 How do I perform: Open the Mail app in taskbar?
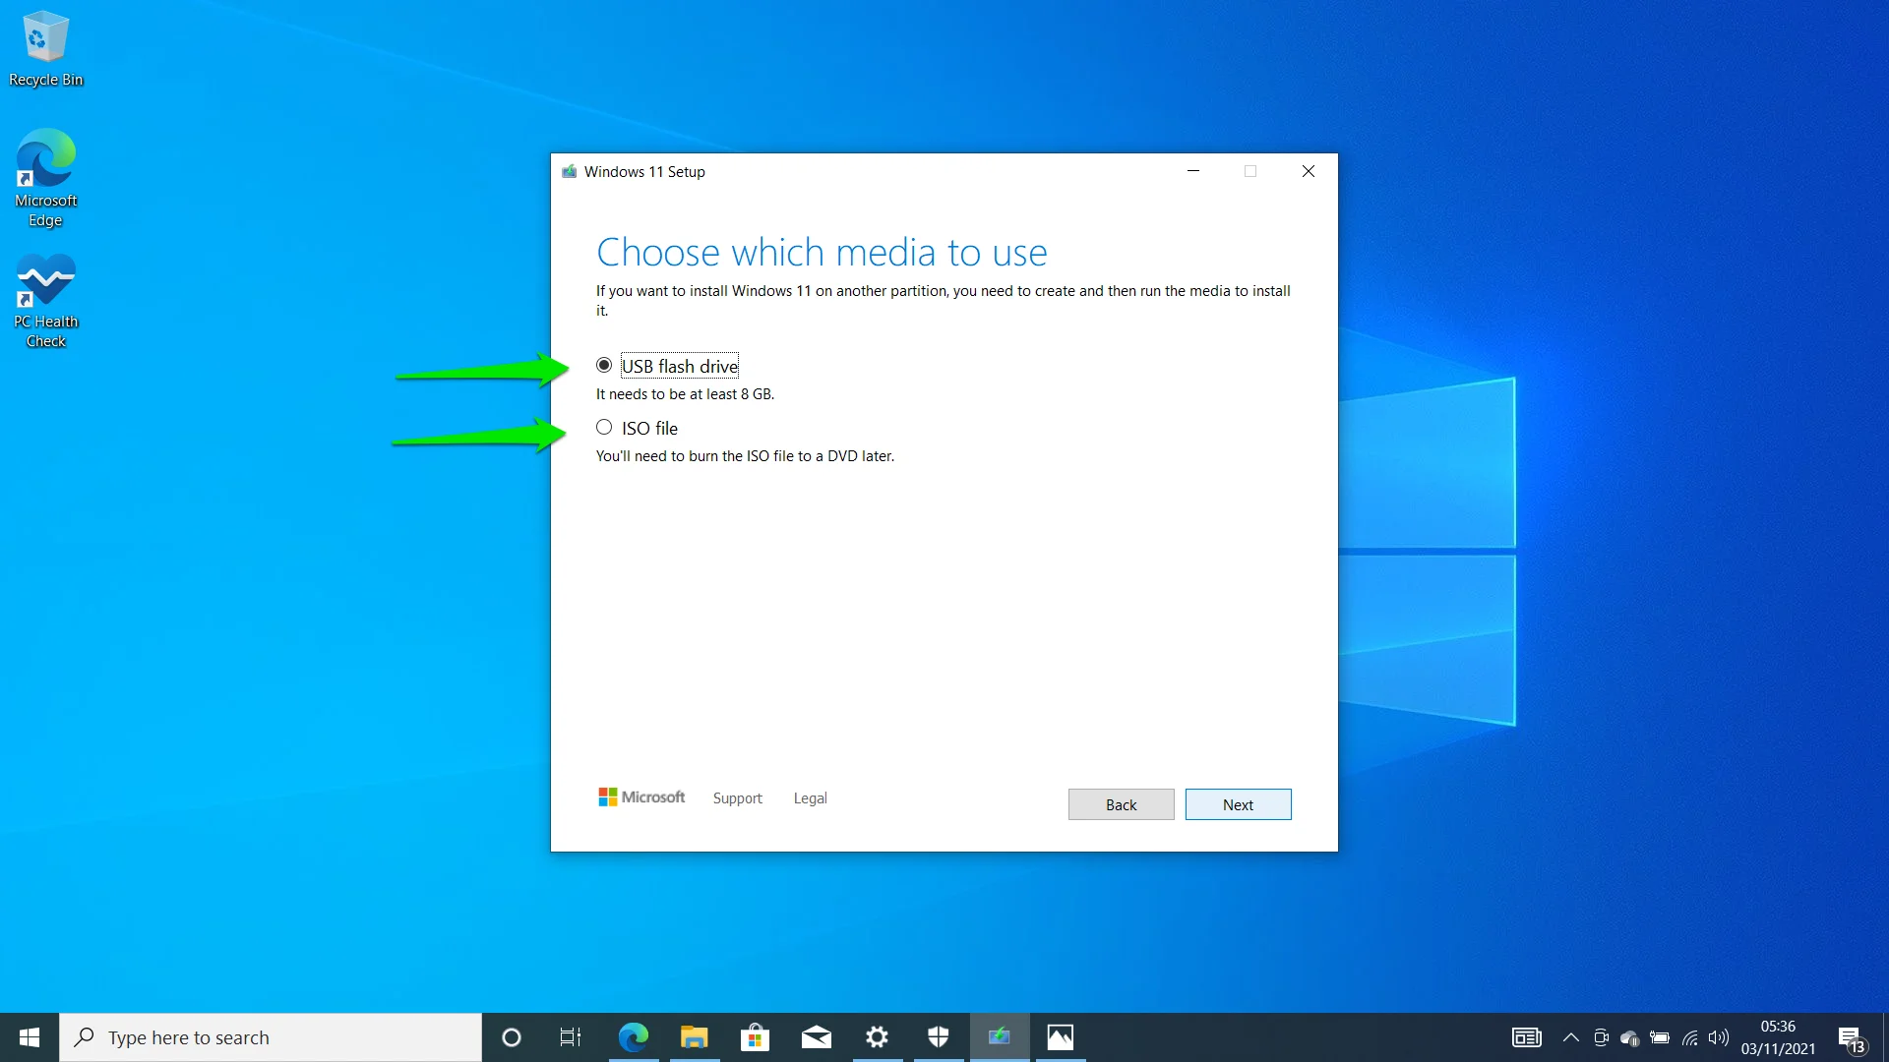point(816,1036)
